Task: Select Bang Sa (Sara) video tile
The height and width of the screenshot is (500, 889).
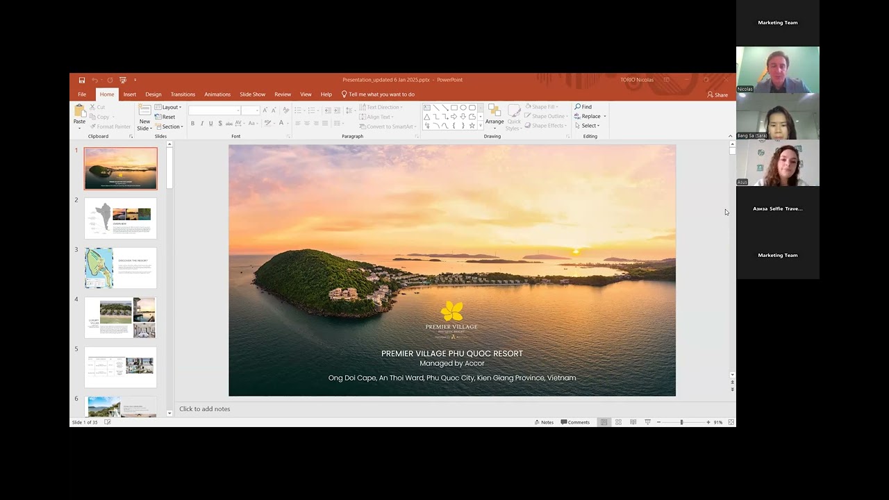Action: tap(778, 116)
